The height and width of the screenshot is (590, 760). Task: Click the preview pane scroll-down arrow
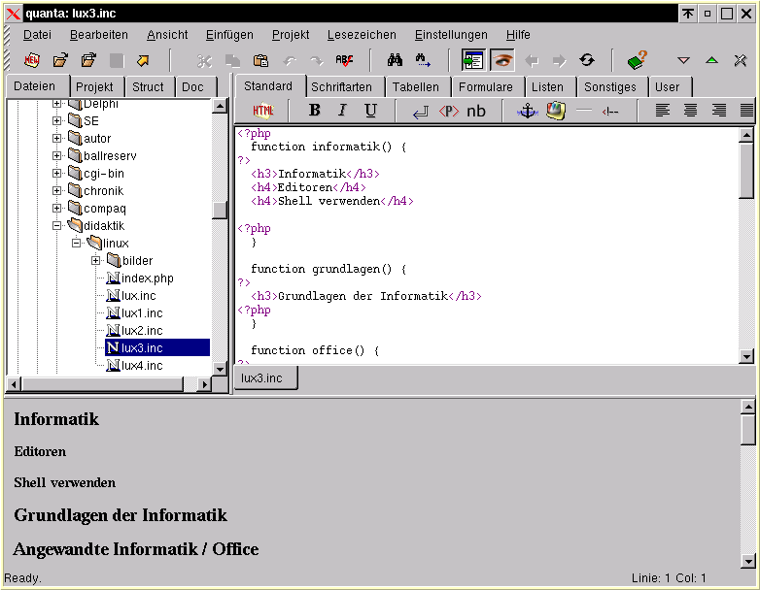(747, 560)
